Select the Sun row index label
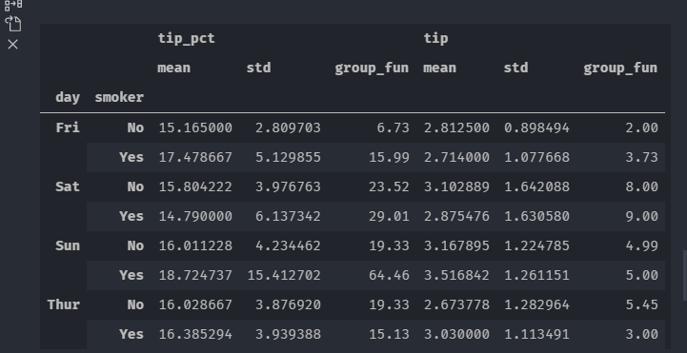This screenshot has height=353, width=687. pyautogui.click(x=68, y=245)
